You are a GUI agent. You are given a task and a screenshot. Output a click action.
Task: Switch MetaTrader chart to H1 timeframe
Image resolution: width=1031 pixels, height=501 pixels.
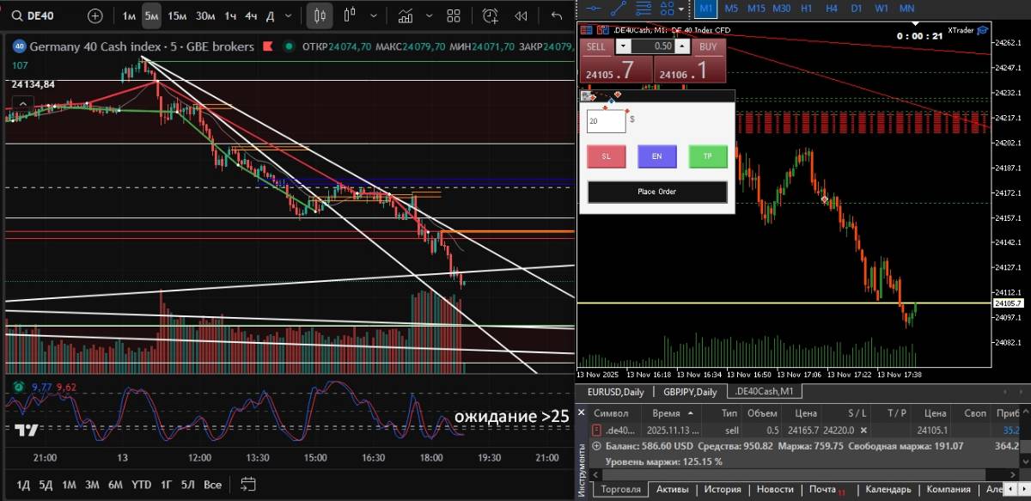point(806,8)
